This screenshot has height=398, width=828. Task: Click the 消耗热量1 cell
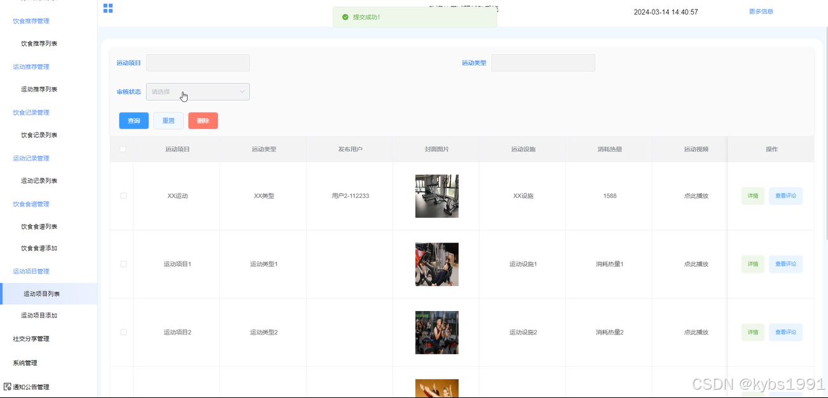pyautogui.click(x=610, y=264)
